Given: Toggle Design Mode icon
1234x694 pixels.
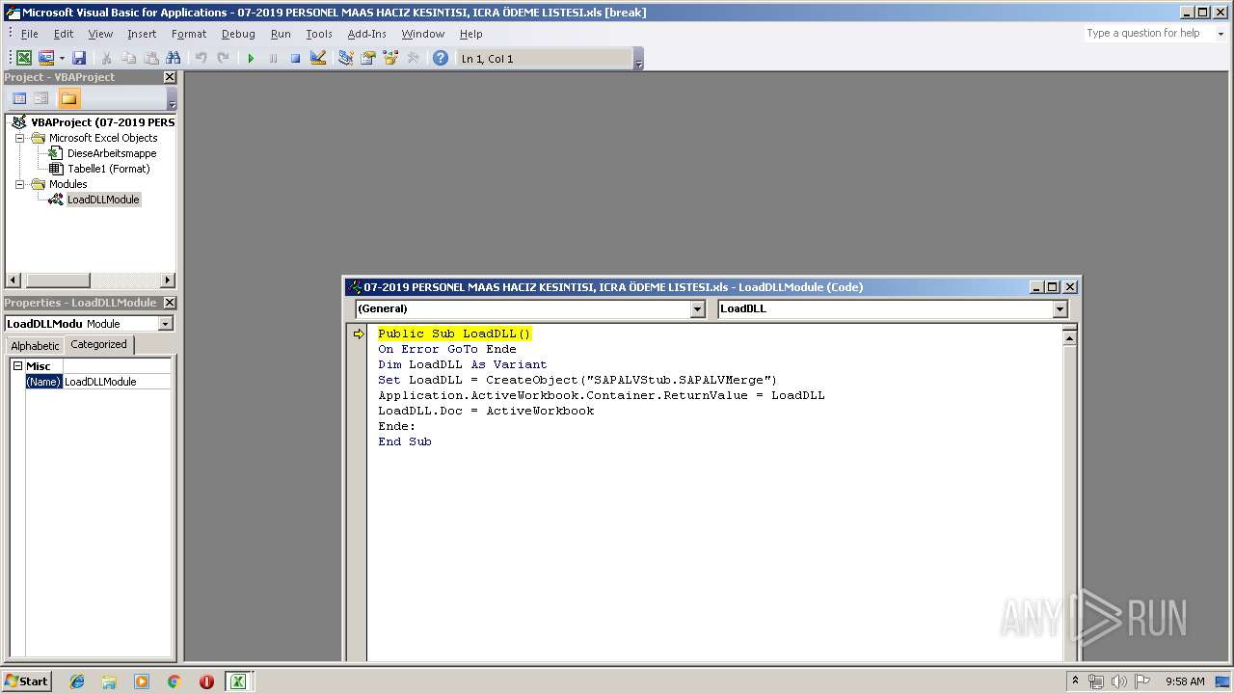Looking at the screenshot, I should (x=318, y=59).
